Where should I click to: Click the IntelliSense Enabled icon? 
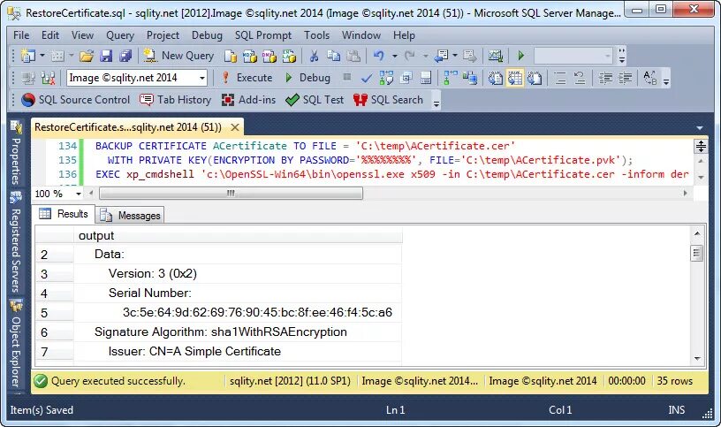[x=426, y=78]
